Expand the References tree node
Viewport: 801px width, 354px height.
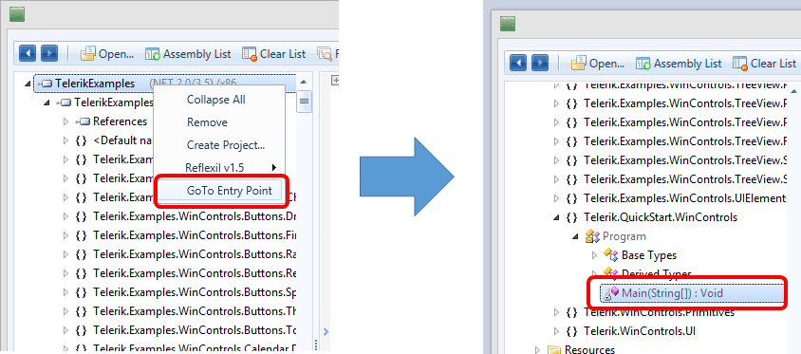(65, 121)
